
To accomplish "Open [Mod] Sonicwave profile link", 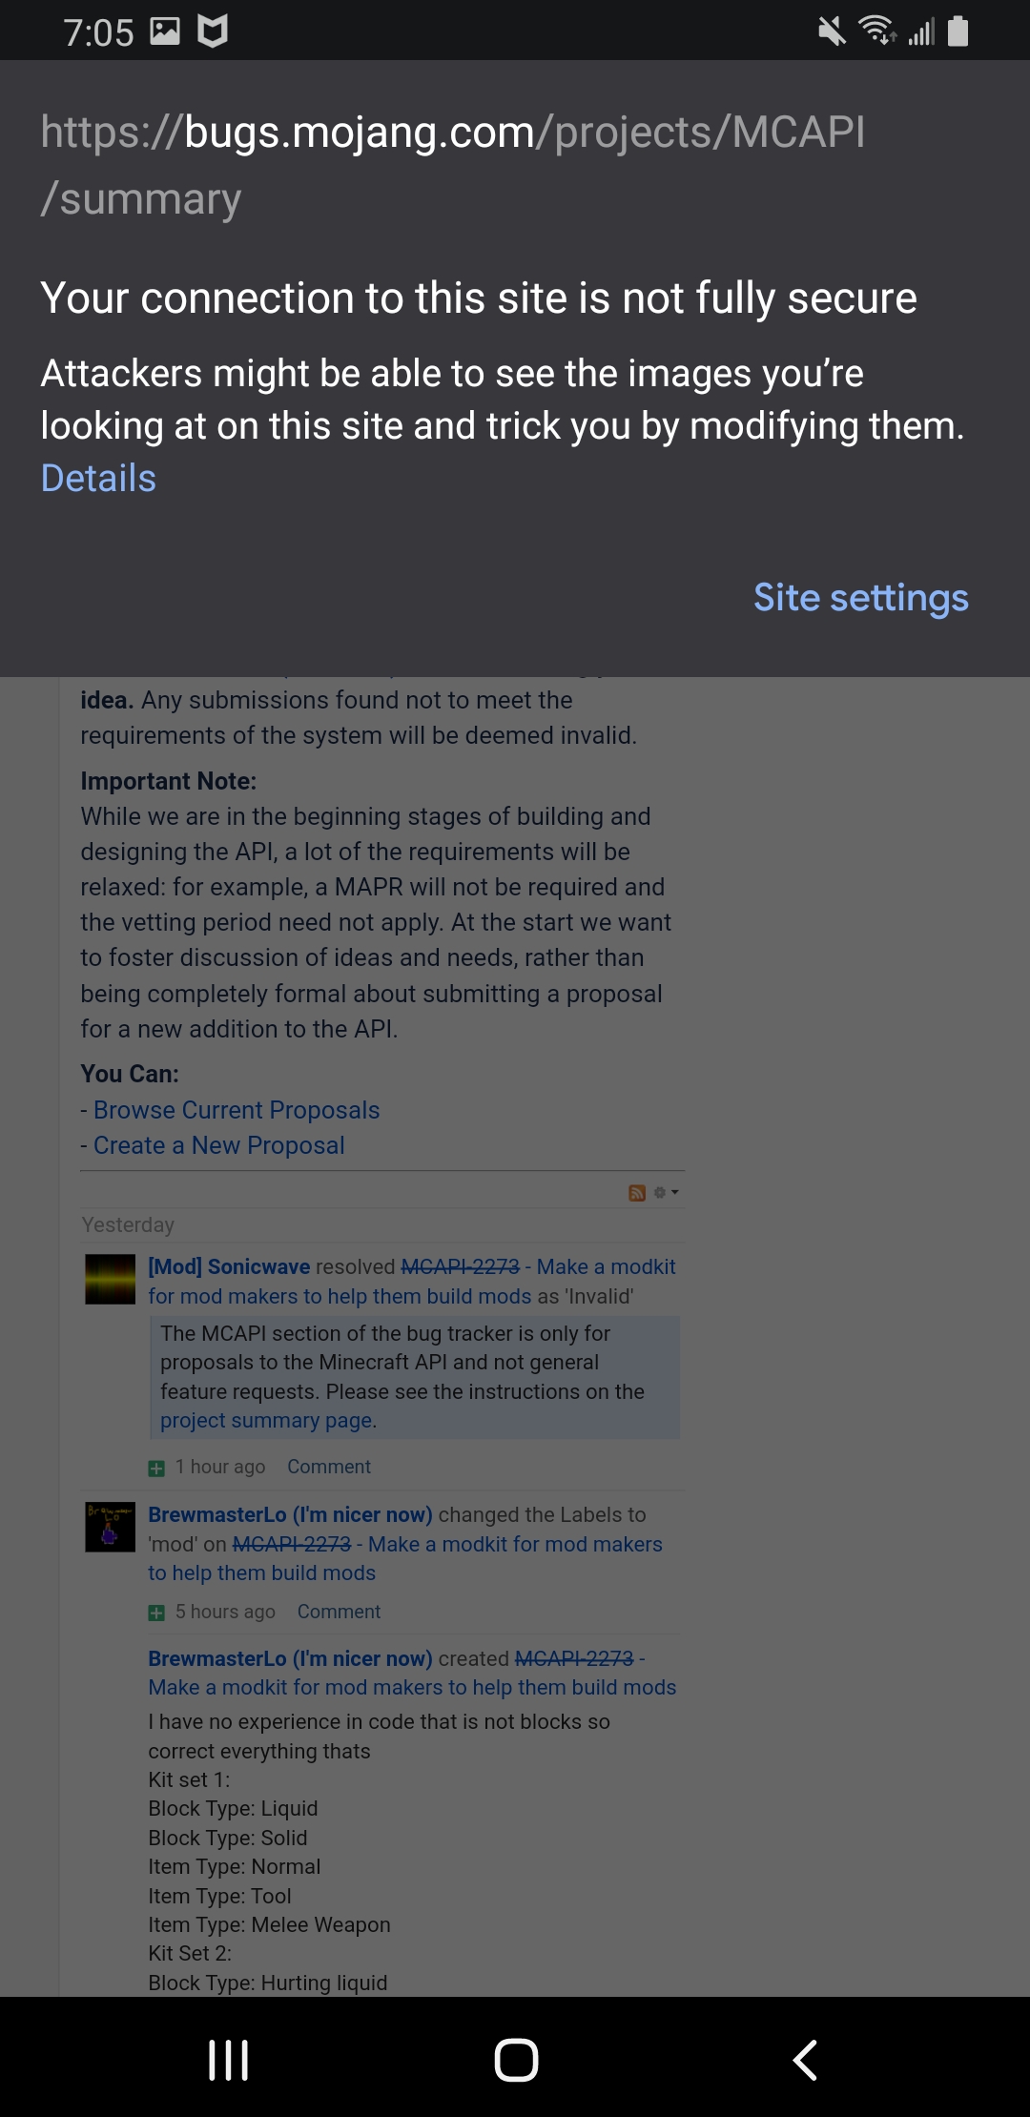I will coord(229,1266).
